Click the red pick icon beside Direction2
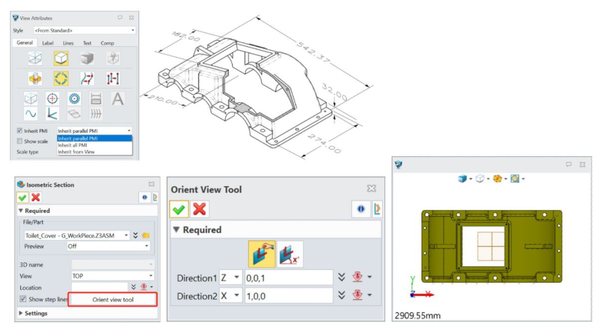The height and width of the screenshot is (336, 598). [358, 295]
